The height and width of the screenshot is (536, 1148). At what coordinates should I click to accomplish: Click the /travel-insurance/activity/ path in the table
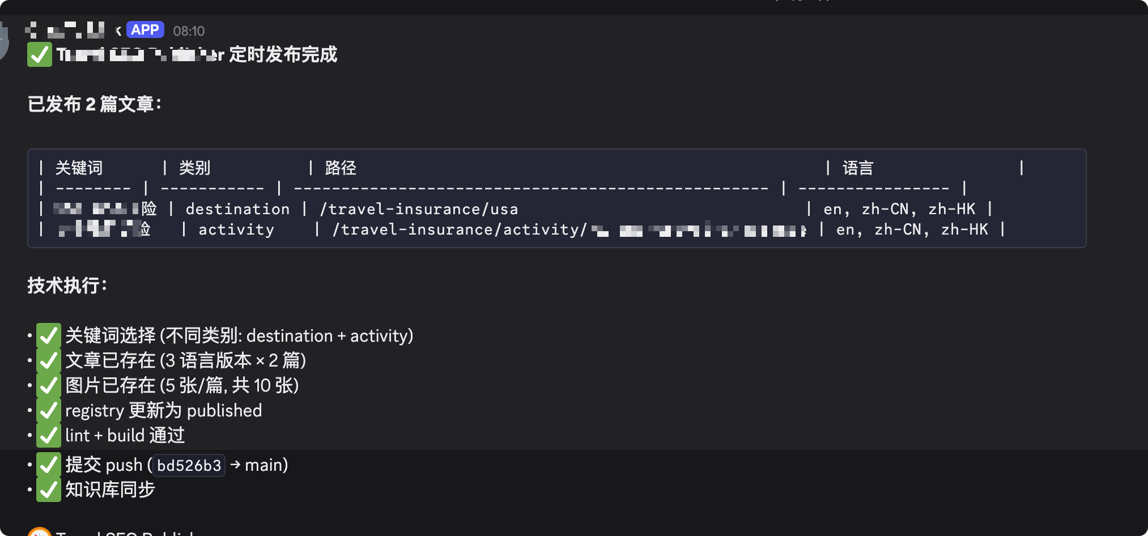(459, 229)
